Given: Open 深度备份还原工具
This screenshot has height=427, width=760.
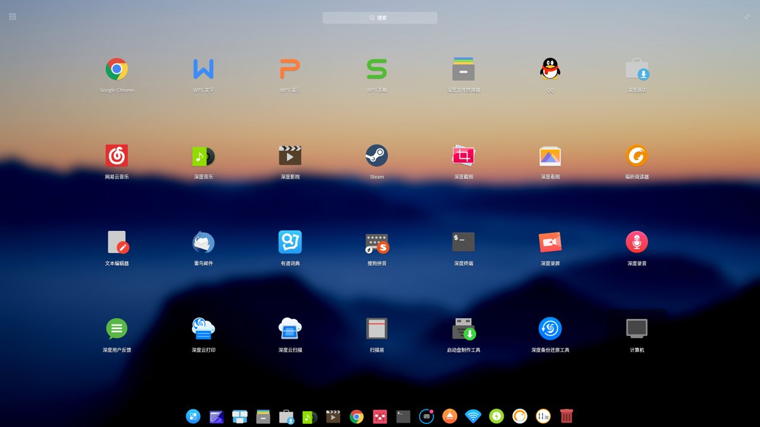Looking at the screenshot, I should (550, 329).
